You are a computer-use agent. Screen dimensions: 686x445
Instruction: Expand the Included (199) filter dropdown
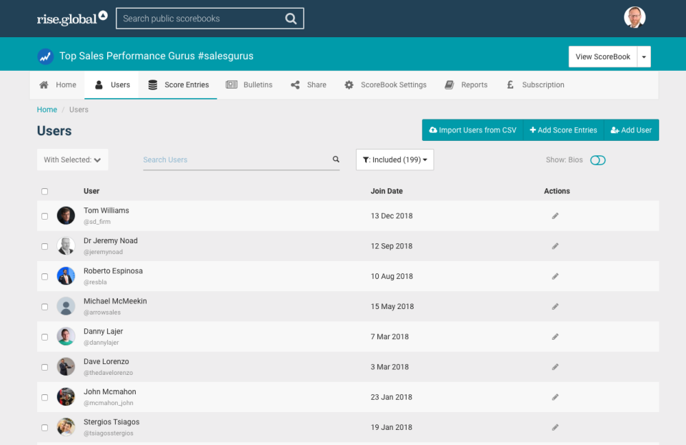point(394,160)
